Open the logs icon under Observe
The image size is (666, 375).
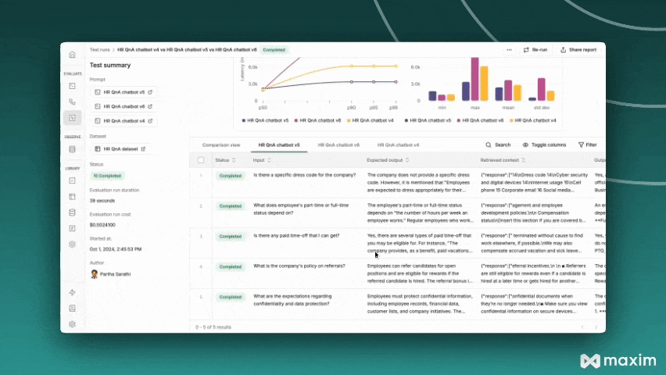[72, 149]
